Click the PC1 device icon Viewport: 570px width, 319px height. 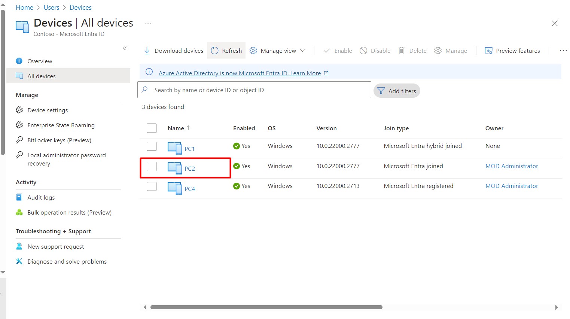pos(174,148)
